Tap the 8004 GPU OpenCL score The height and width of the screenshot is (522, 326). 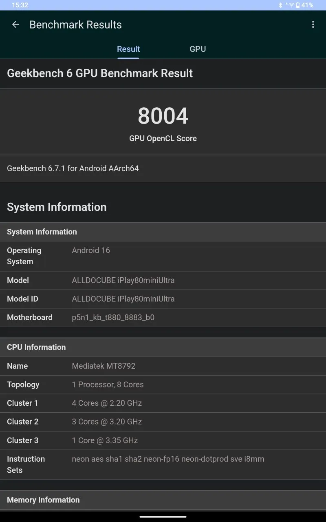(163, 116)
